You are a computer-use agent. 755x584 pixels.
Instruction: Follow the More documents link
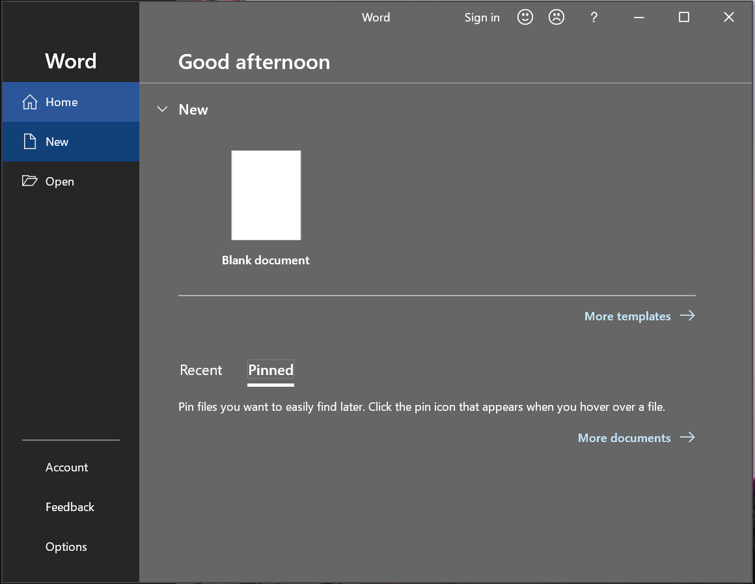tap(624, 438)
